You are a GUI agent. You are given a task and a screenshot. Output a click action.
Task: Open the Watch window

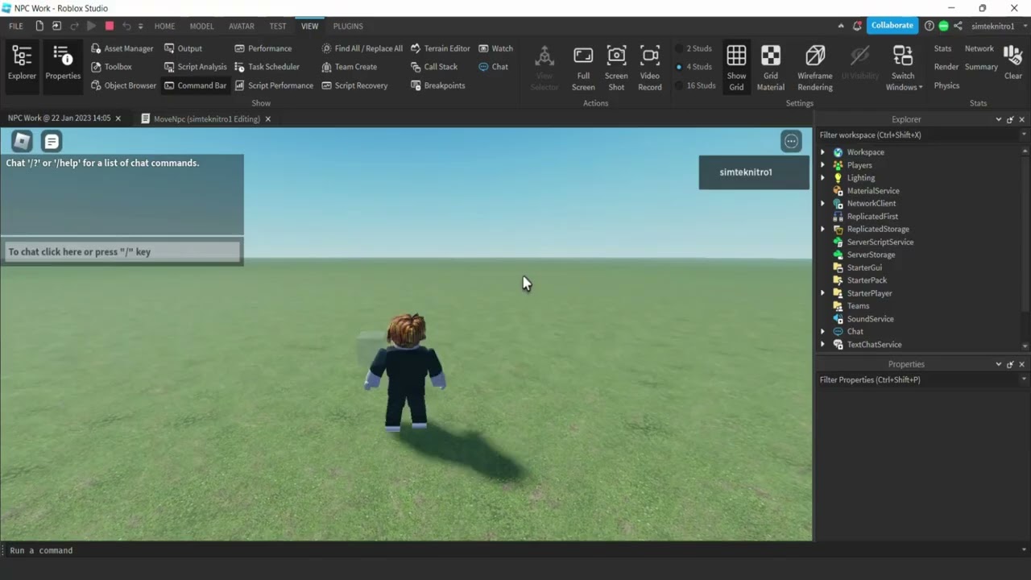[x=495, y=48]
